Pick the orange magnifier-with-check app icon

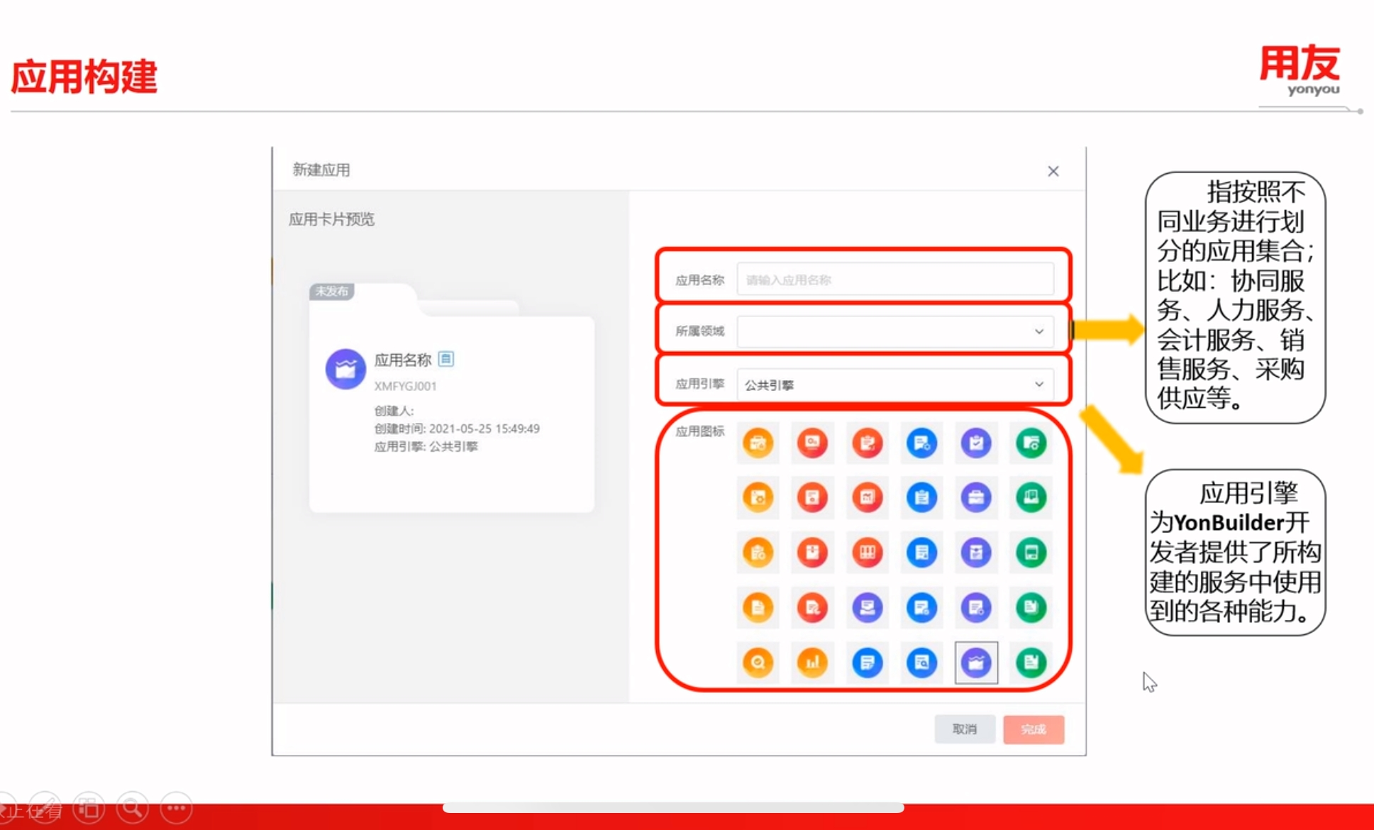[x=758, y=663]
